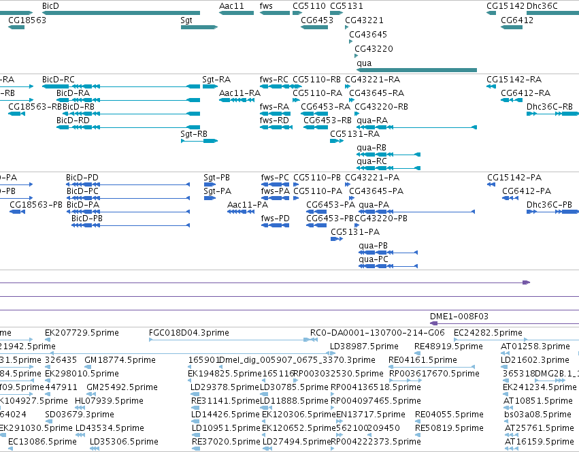Select the Aac11 gene bar
The image size is (579, 452).
236,13
